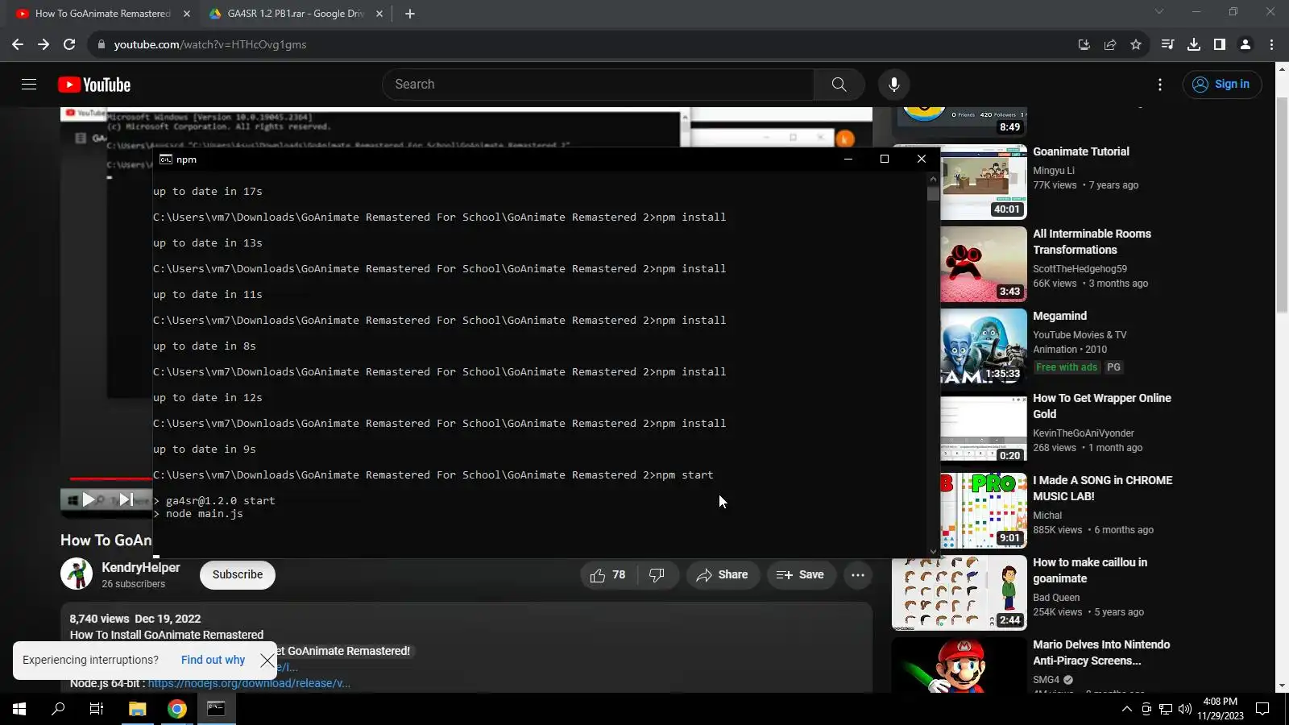Switch to Chrome in the taskbar

[177, 709]
